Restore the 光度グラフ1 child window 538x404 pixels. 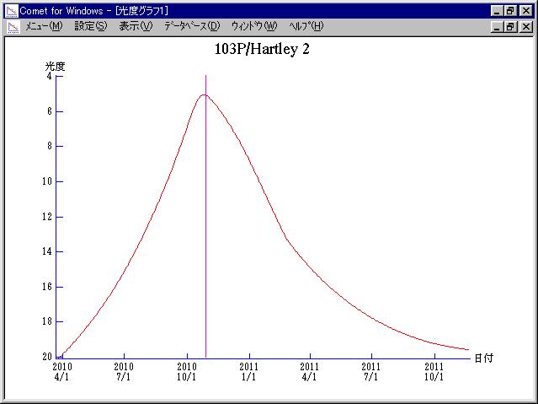click(510, 27)
